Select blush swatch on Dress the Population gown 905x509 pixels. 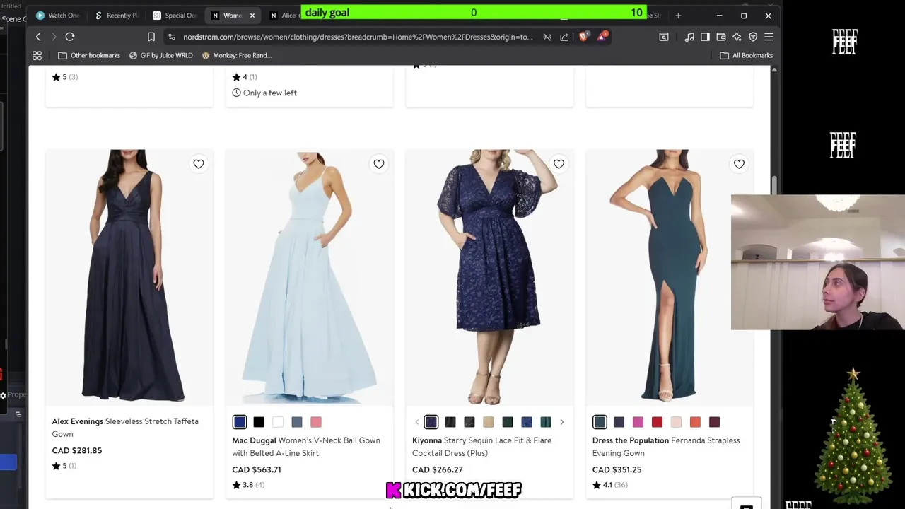coord(676,422)
